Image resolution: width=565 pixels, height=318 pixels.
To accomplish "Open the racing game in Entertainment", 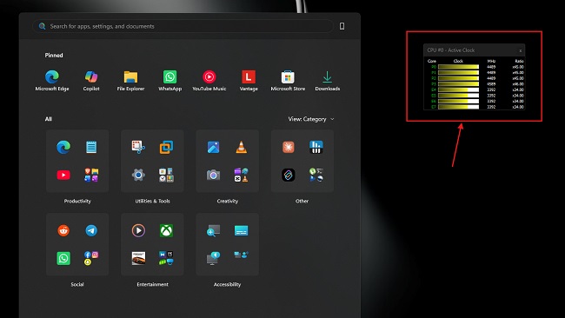I will (x=138, y=258).
